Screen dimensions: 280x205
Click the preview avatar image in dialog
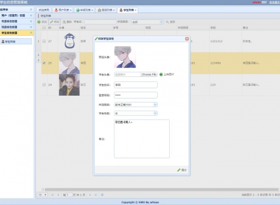125,57
